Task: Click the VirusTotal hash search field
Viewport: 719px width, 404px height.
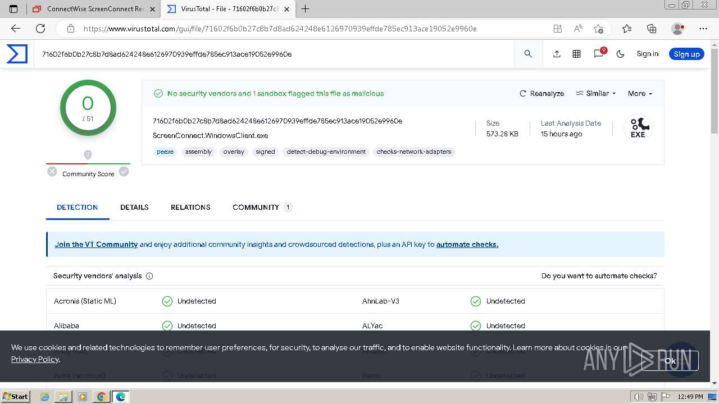Action: tap(275, 54)
